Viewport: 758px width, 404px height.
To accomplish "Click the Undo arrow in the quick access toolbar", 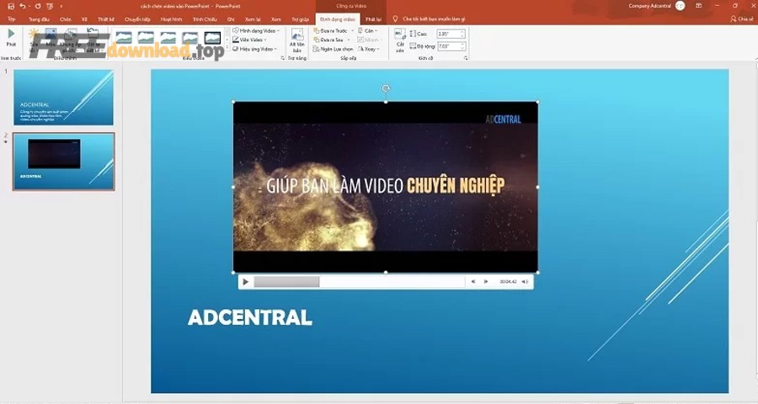I will (22, 6).
